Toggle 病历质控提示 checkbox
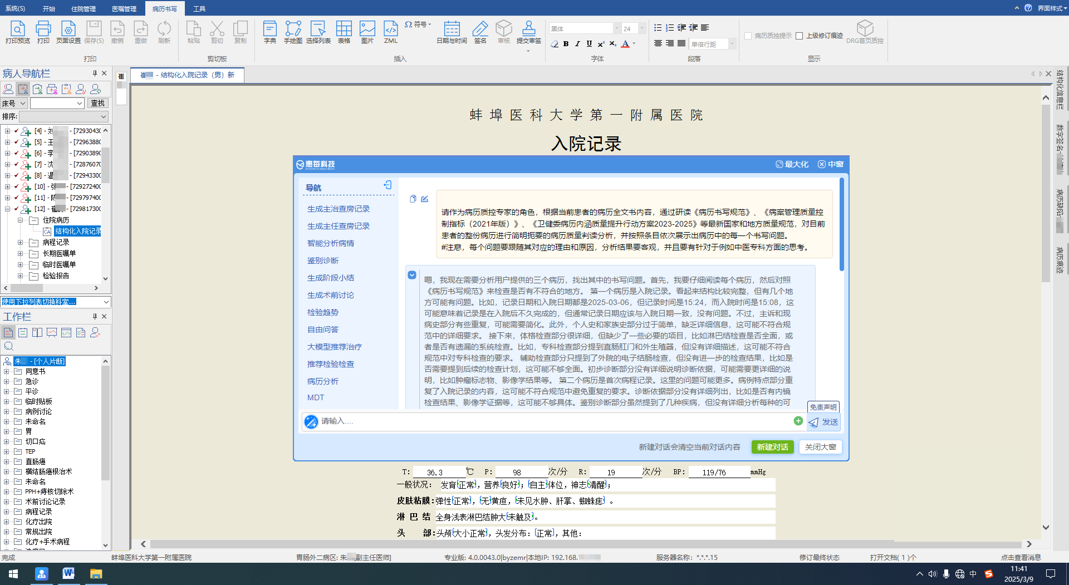Viewport: 1069px width, 585px height. 748,36
